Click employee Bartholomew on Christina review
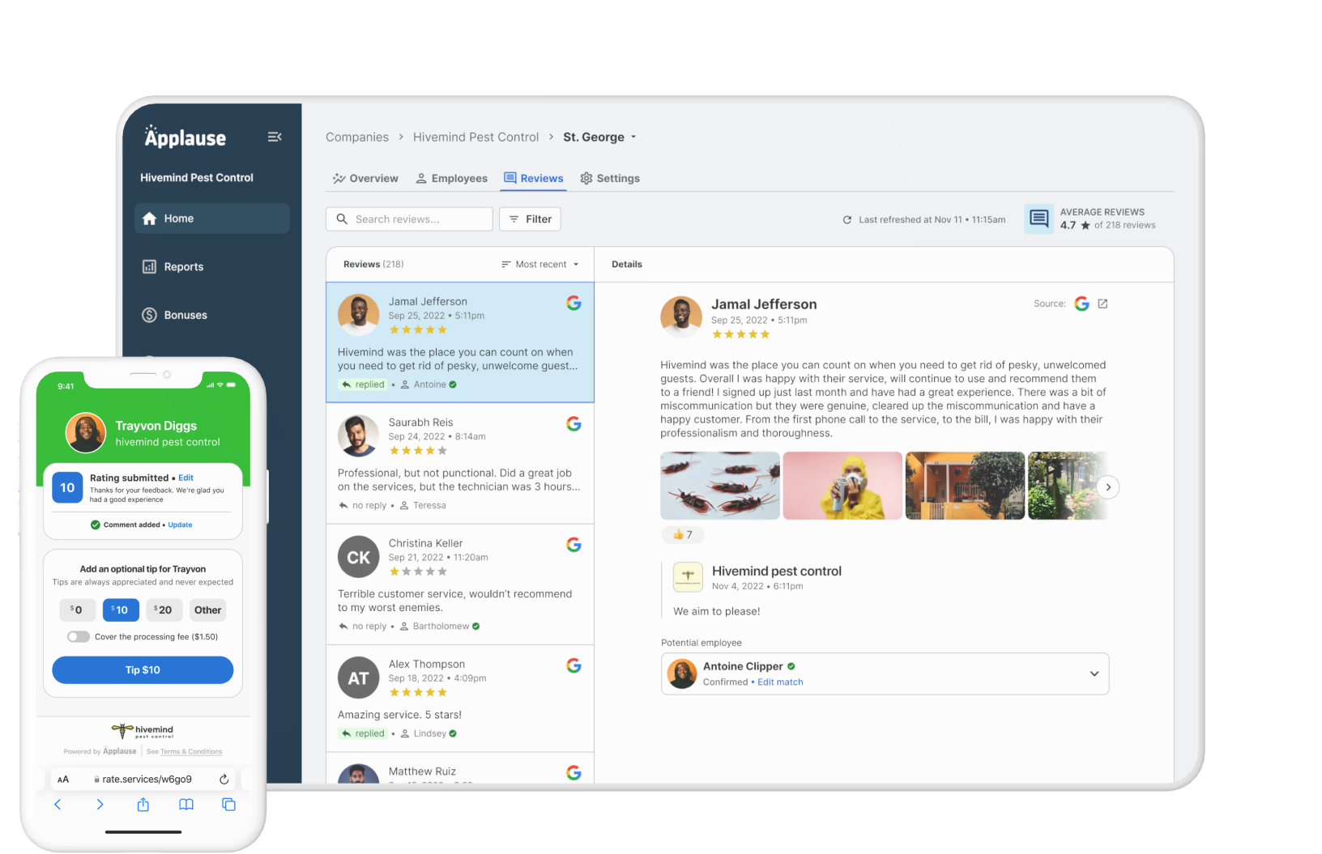The image size is (1322, 854). (440, 626)
